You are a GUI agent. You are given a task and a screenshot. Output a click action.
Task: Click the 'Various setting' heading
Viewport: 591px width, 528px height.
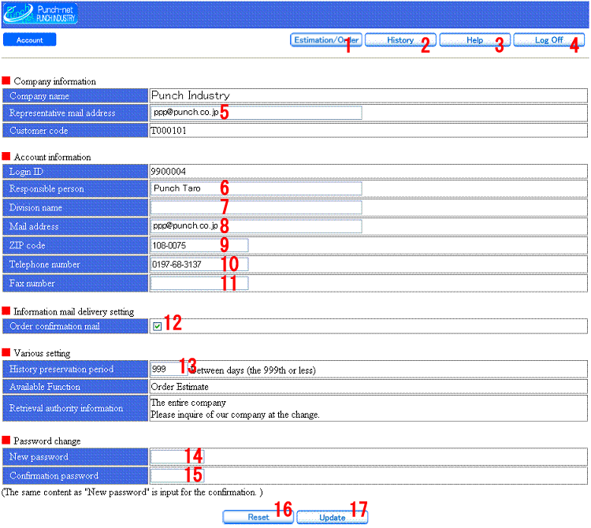click(x=42, y=353)
